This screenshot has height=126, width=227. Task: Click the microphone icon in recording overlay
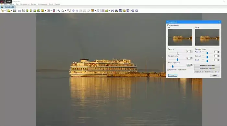point(5,2)
